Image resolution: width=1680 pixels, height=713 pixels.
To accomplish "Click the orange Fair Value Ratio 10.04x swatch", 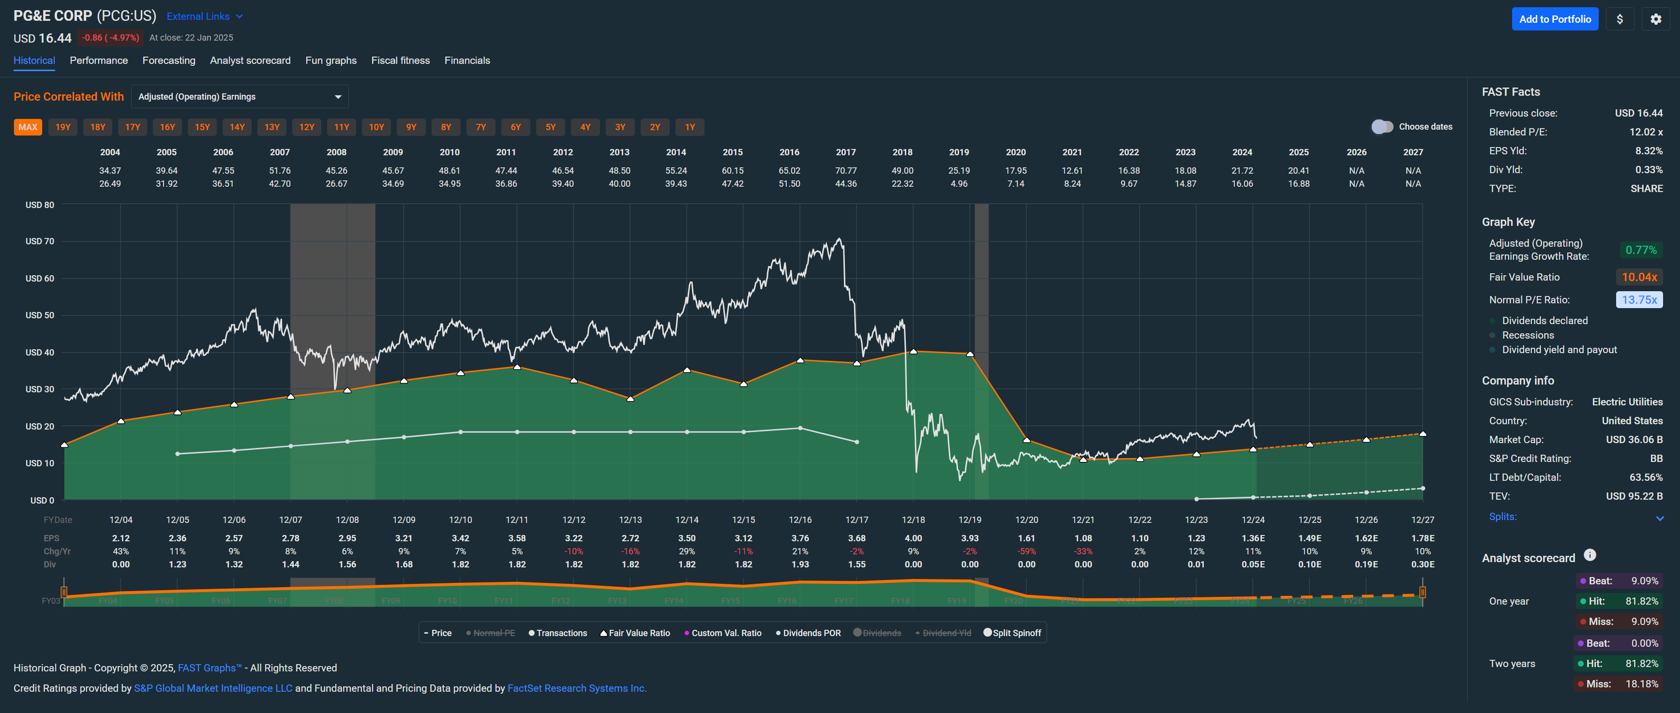I will point(1639,277).
